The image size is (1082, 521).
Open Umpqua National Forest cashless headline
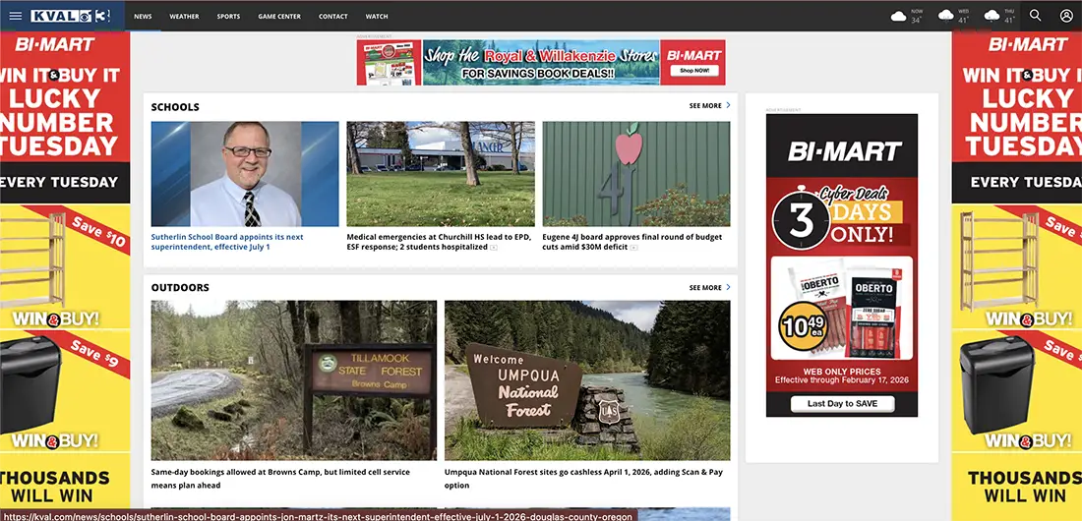[x=583, y=478]
